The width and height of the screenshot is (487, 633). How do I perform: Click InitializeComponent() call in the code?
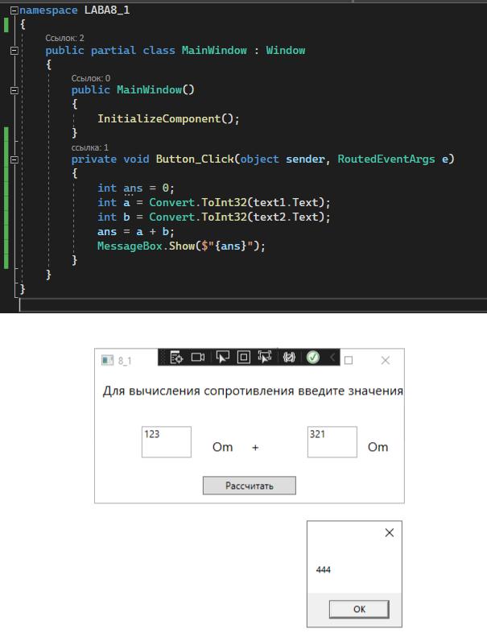coord(168,118)
